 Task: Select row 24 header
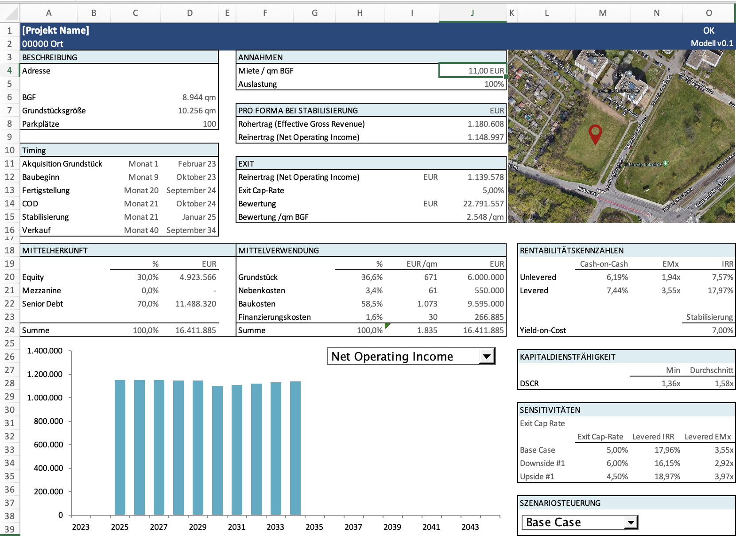(10, 330)
